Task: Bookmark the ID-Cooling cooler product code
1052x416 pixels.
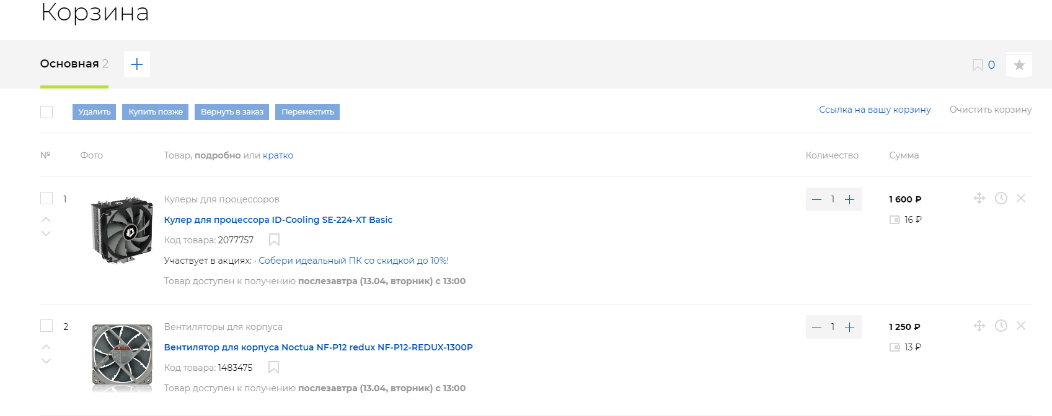Action: click(274, 240)
